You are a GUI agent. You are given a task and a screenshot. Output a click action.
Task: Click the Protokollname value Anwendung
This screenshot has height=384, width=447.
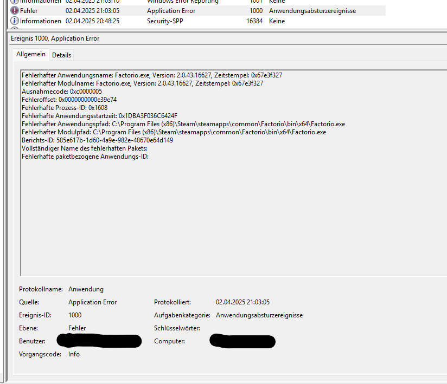86,289
